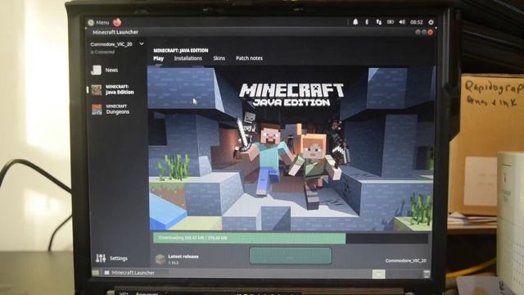This screenshot has height=295, width=524.
Task: Click the Downloading progress bar
Action: (x=290, y=238)
